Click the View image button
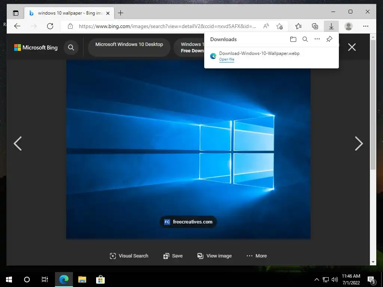Image resolution: width=383 pixels, height=287 pixels. point(214,256)
